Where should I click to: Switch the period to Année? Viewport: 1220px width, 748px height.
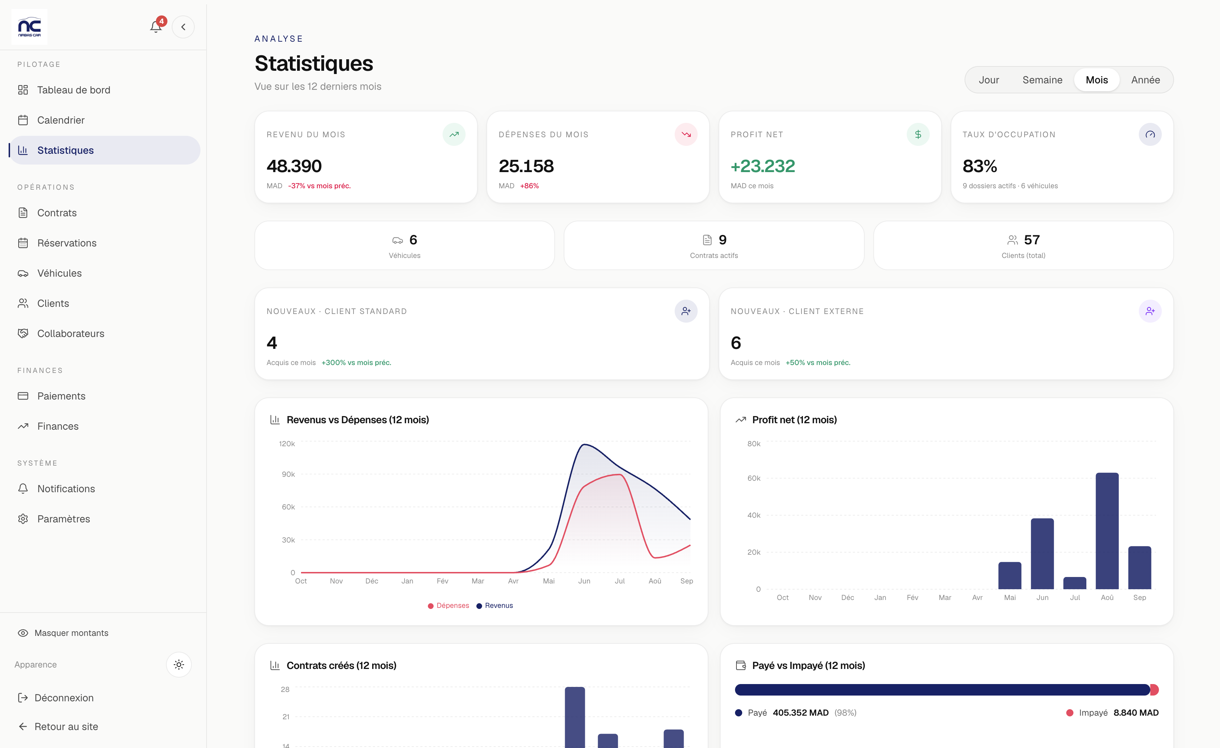[1145, 80]
